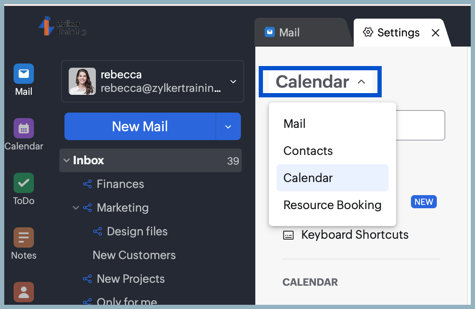Click the gear icon on Settings tab

(x=368, y=32)
